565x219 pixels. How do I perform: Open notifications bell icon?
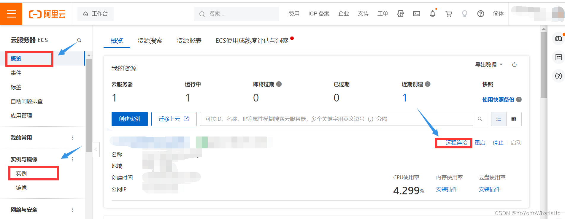click(433, 14)
